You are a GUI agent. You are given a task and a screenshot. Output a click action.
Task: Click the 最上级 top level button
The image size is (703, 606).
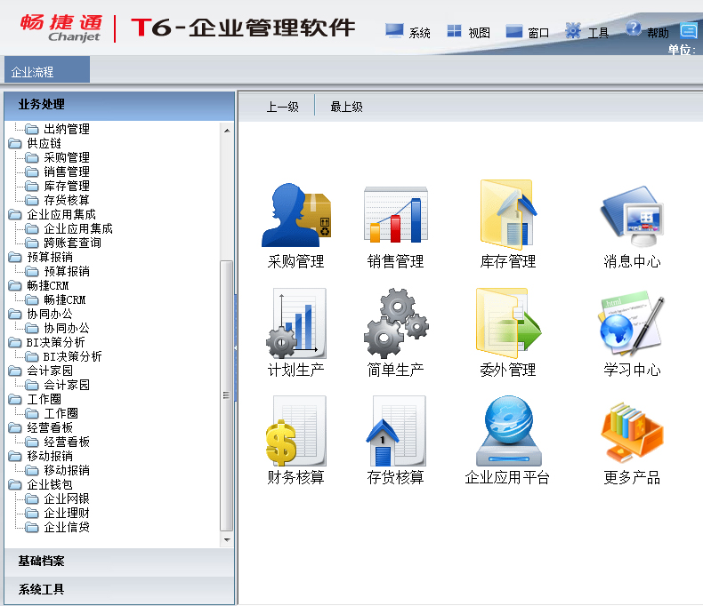(346, 108)
